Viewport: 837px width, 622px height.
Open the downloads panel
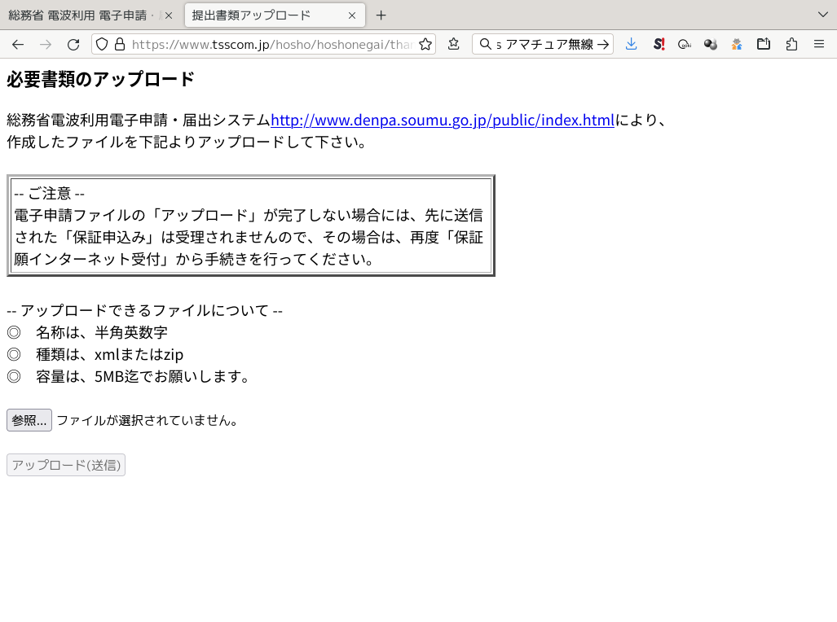click(631, 45)
